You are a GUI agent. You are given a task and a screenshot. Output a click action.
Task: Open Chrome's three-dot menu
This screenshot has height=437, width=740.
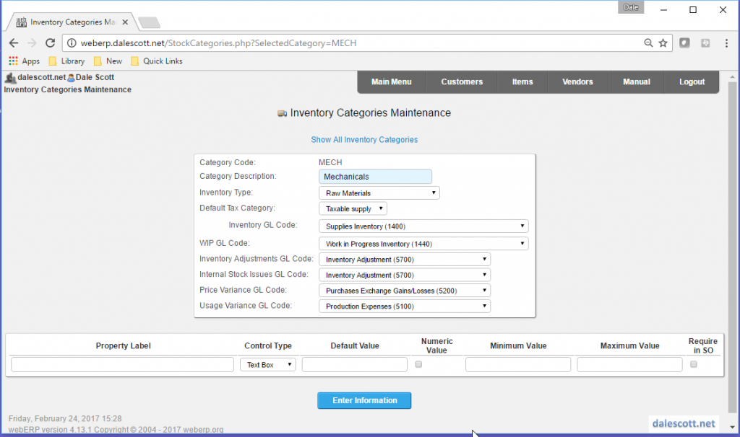coord(726,43)
